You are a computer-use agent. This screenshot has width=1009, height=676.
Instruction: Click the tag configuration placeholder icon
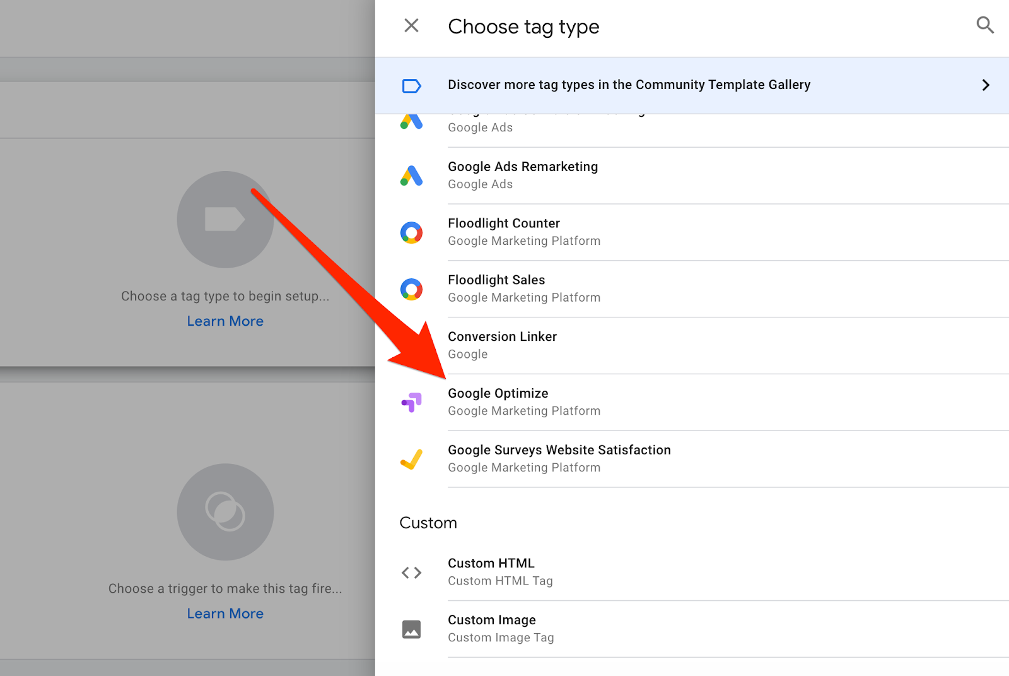225,220
